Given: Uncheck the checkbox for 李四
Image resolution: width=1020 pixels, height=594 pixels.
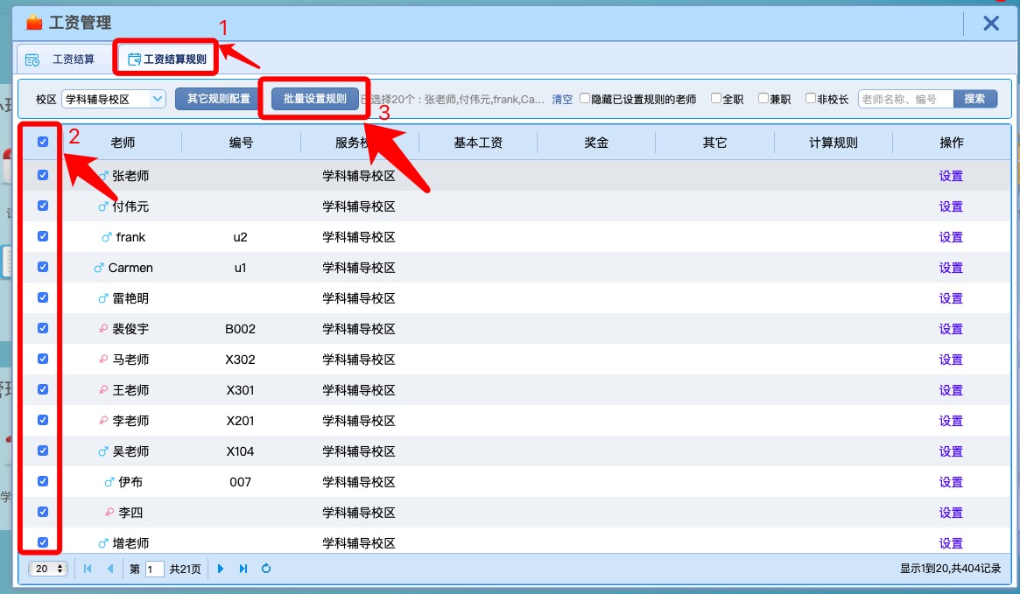Looking at the screenshot, I should [x=43, y=512].
